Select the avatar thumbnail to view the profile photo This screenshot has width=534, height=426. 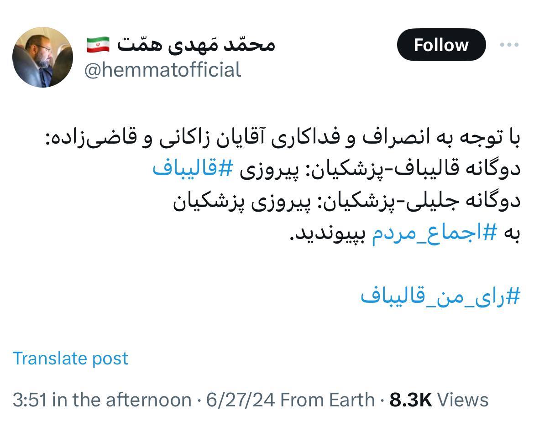(x=41, y=57)
